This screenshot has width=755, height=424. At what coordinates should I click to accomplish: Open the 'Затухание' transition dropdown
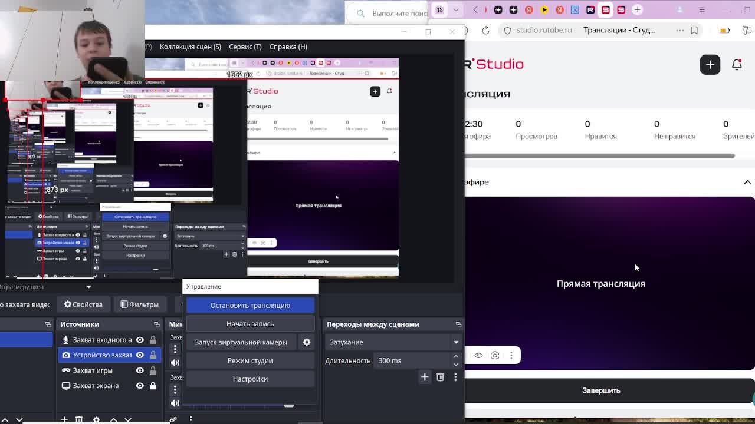tap(393, 342)
